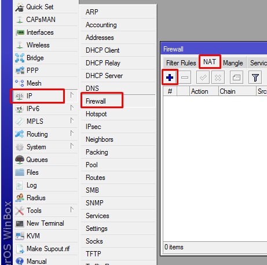The width and height of the screenshot is (267, 265).
Task: Switch to the NAT tab
Action: pos(210,62)
